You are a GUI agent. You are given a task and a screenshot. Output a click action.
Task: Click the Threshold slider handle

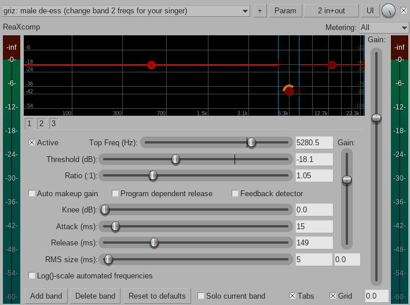tap(175, 159)
